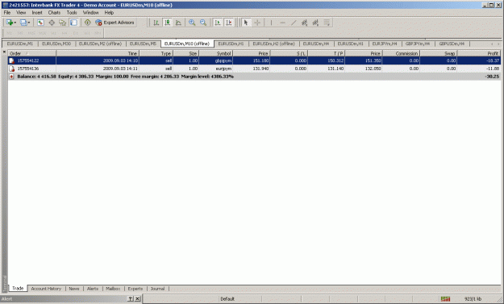Select the Cursor arrow tool
The width and height of the screenshot is (504, 304).
point(246,23)
